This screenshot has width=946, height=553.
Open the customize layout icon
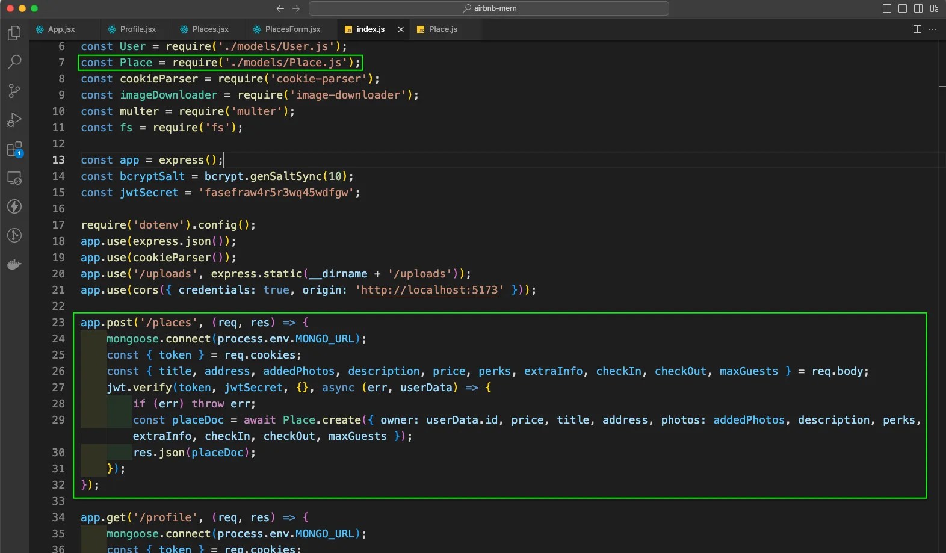(x=934, y=8)
